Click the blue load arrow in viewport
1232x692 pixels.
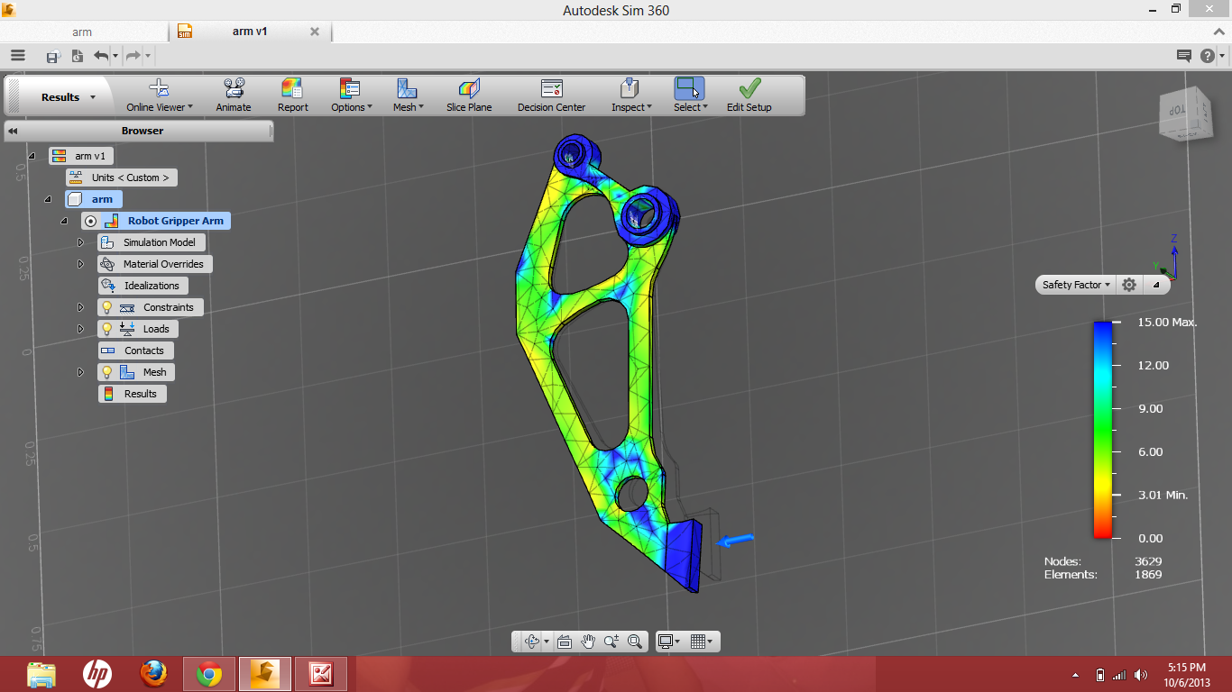[735, 540]
